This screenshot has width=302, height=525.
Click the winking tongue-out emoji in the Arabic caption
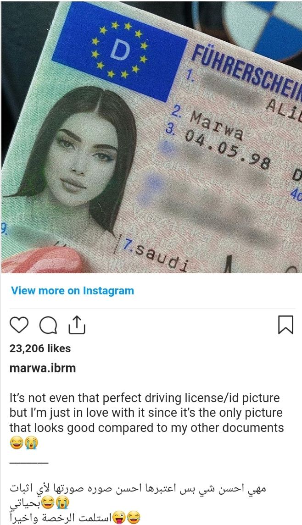click(x=119, y=517)
